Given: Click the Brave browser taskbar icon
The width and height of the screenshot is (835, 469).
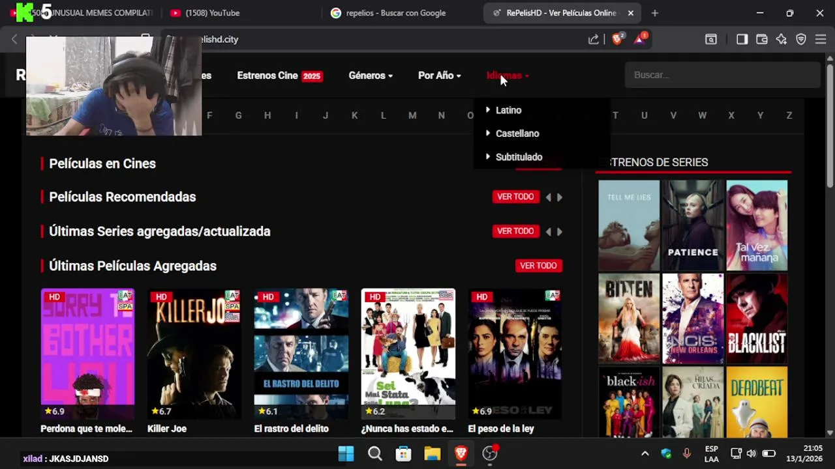Looking at the screenshot, I should pos(461,454).
